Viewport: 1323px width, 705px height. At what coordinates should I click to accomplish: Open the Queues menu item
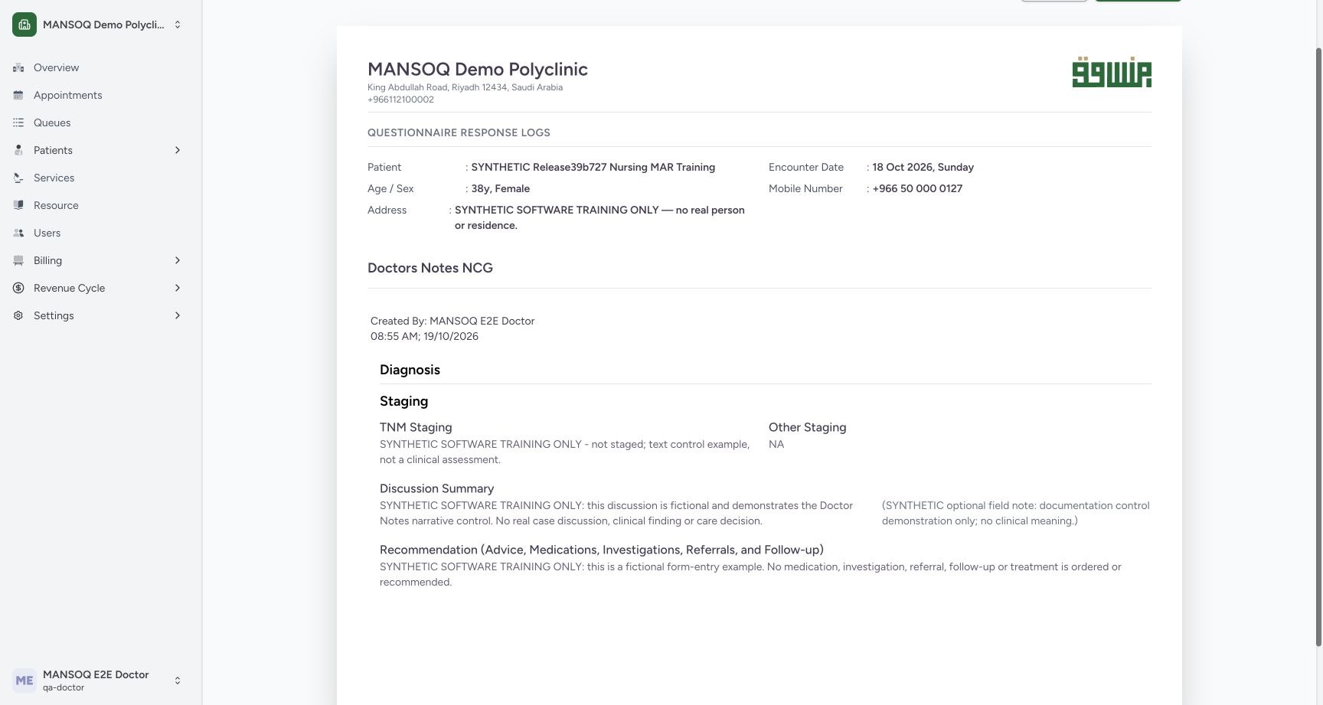[x=101, y=123]
